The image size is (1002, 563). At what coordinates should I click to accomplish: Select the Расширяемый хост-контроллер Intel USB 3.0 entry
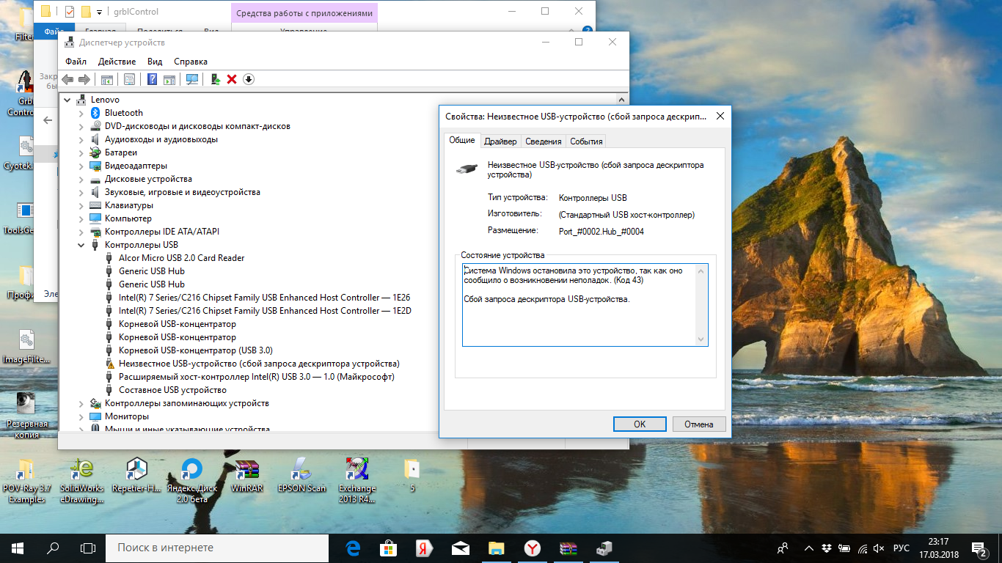point(257,377)
